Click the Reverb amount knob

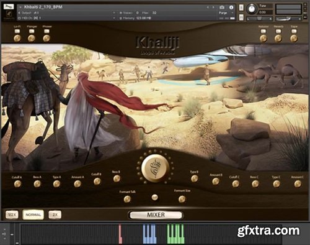tap(278, 39)
